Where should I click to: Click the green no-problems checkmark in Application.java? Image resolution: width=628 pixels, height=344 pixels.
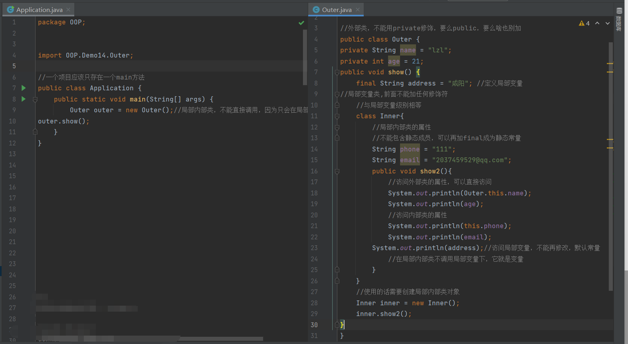(301, 23)
